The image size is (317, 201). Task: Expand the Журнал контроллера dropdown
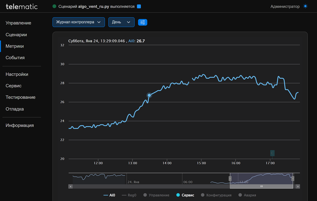[x=78, y=22]
